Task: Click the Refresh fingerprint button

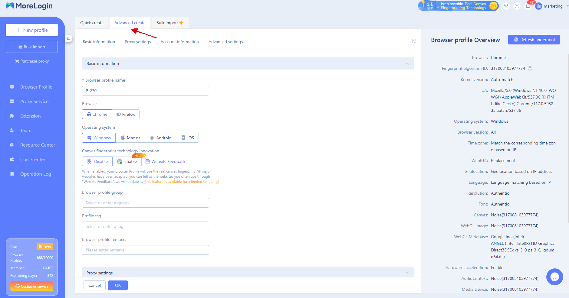Action: [x=534, y=40]
